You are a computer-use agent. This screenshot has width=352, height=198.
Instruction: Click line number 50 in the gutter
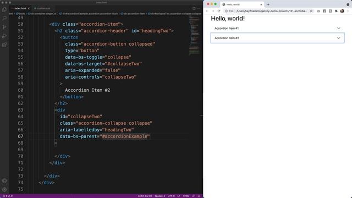(20, 24)
